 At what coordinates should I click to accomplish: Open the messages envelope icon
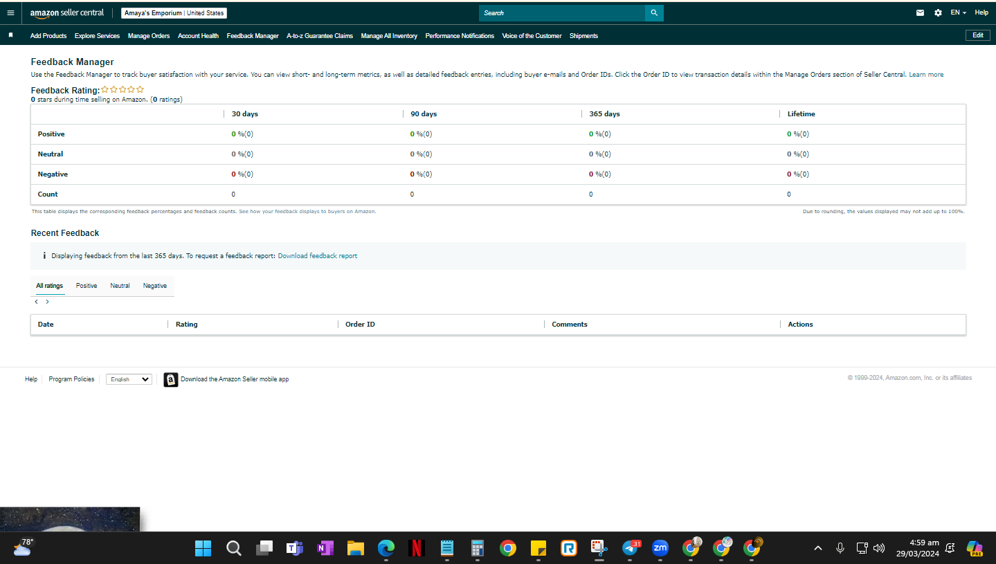pyautogui.click(x=920, y=12)
